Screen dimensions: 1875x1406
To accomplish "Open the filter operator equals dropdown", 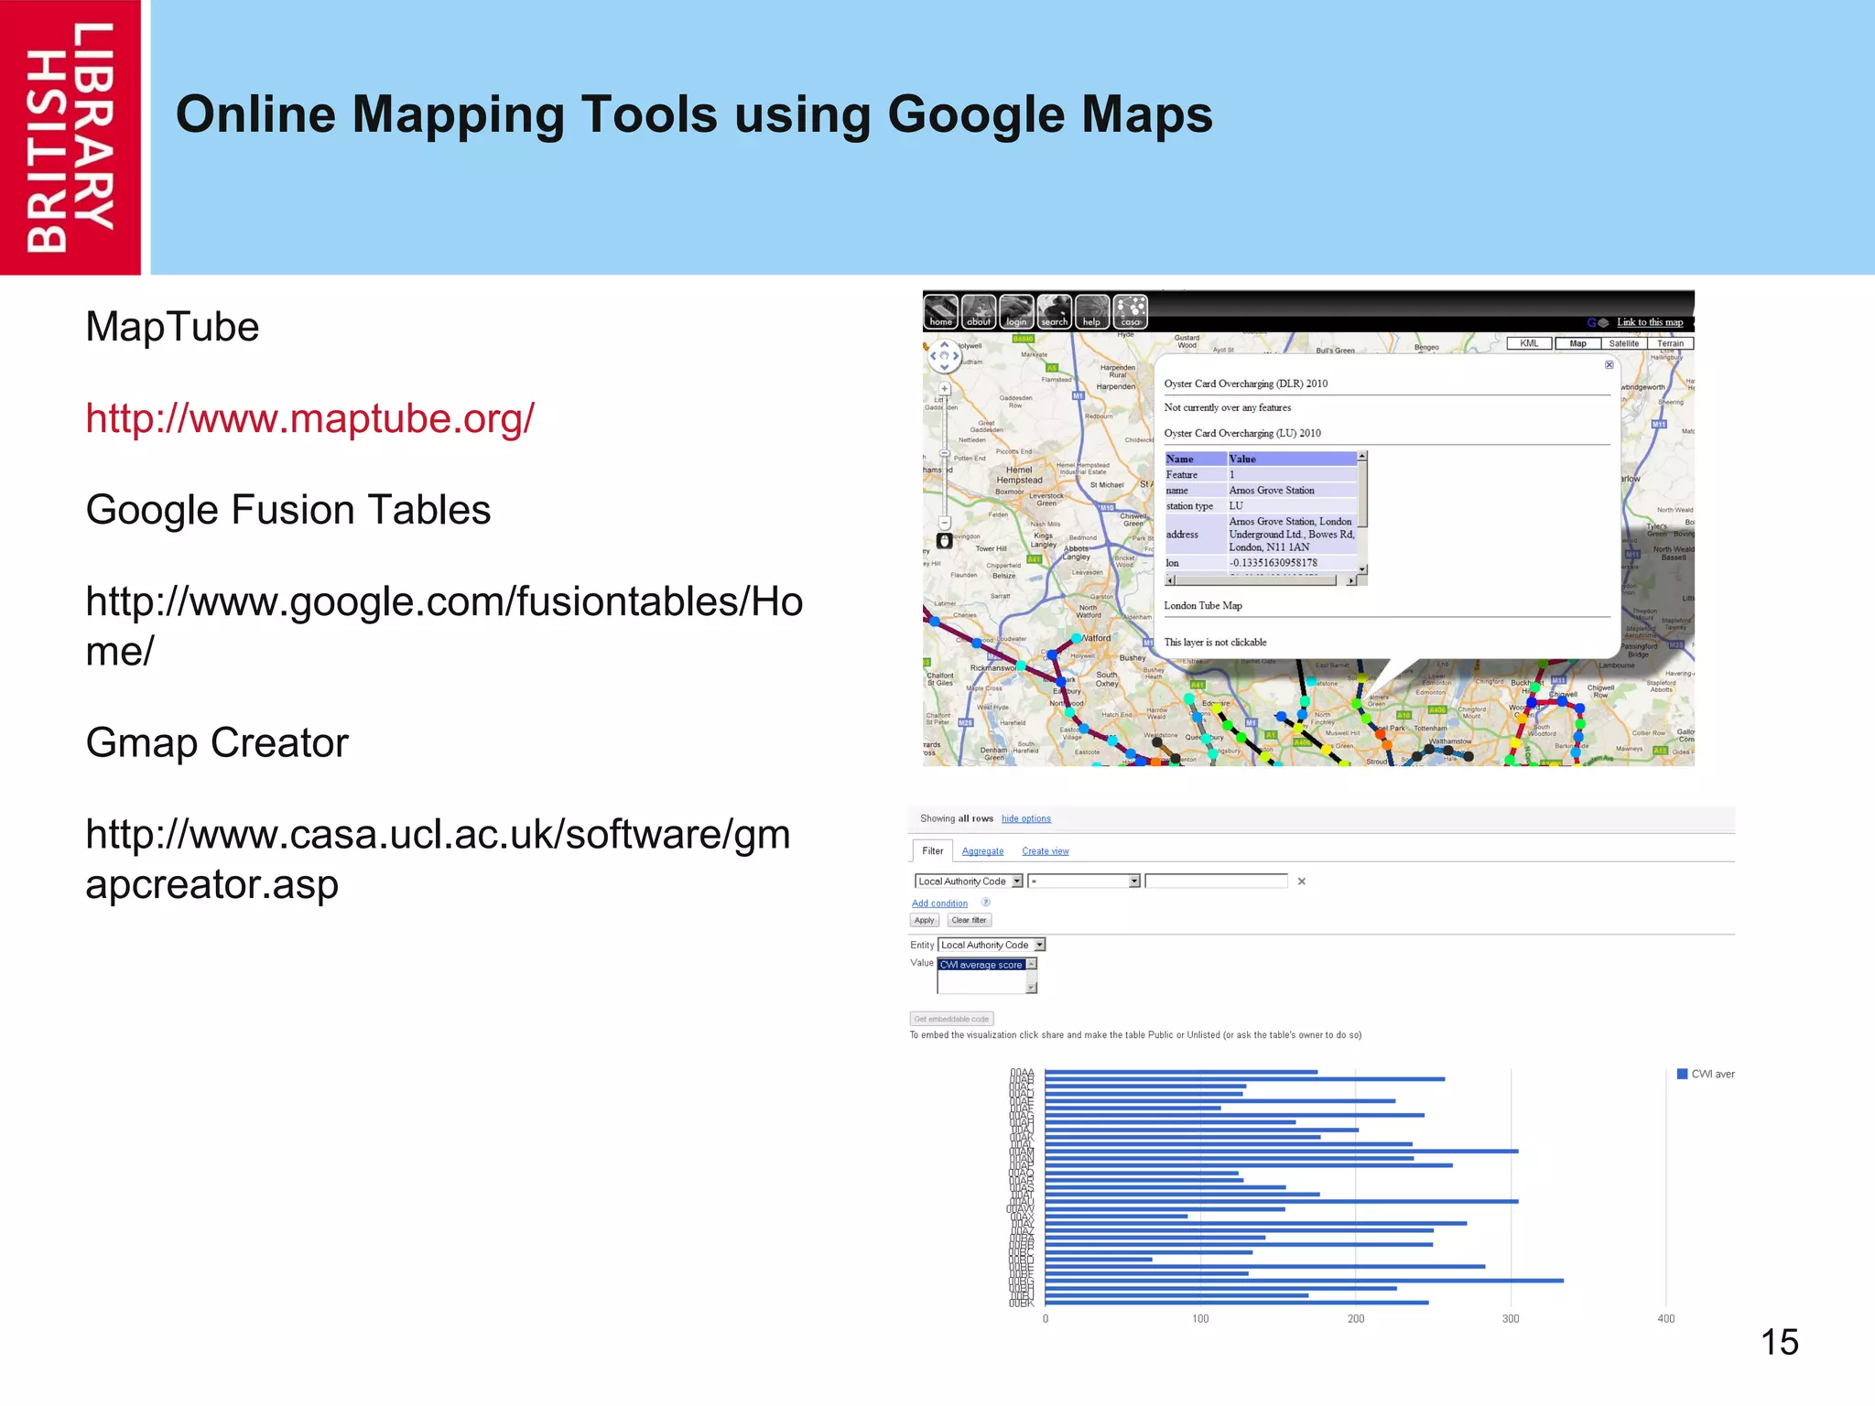I will pyautogui.click(x=1084, y=881).
